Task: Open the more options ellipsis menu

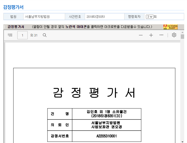Action: pos(161,35)
